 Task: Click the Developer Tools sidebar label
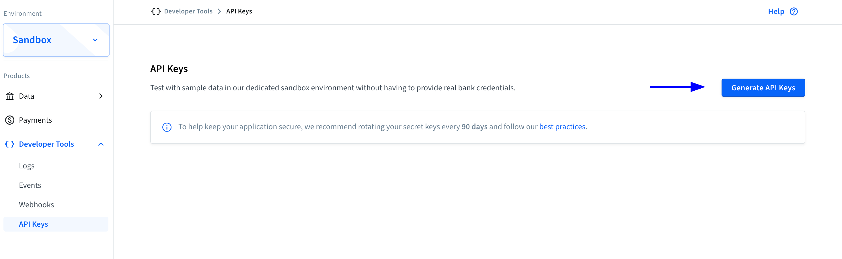[46, 144]
